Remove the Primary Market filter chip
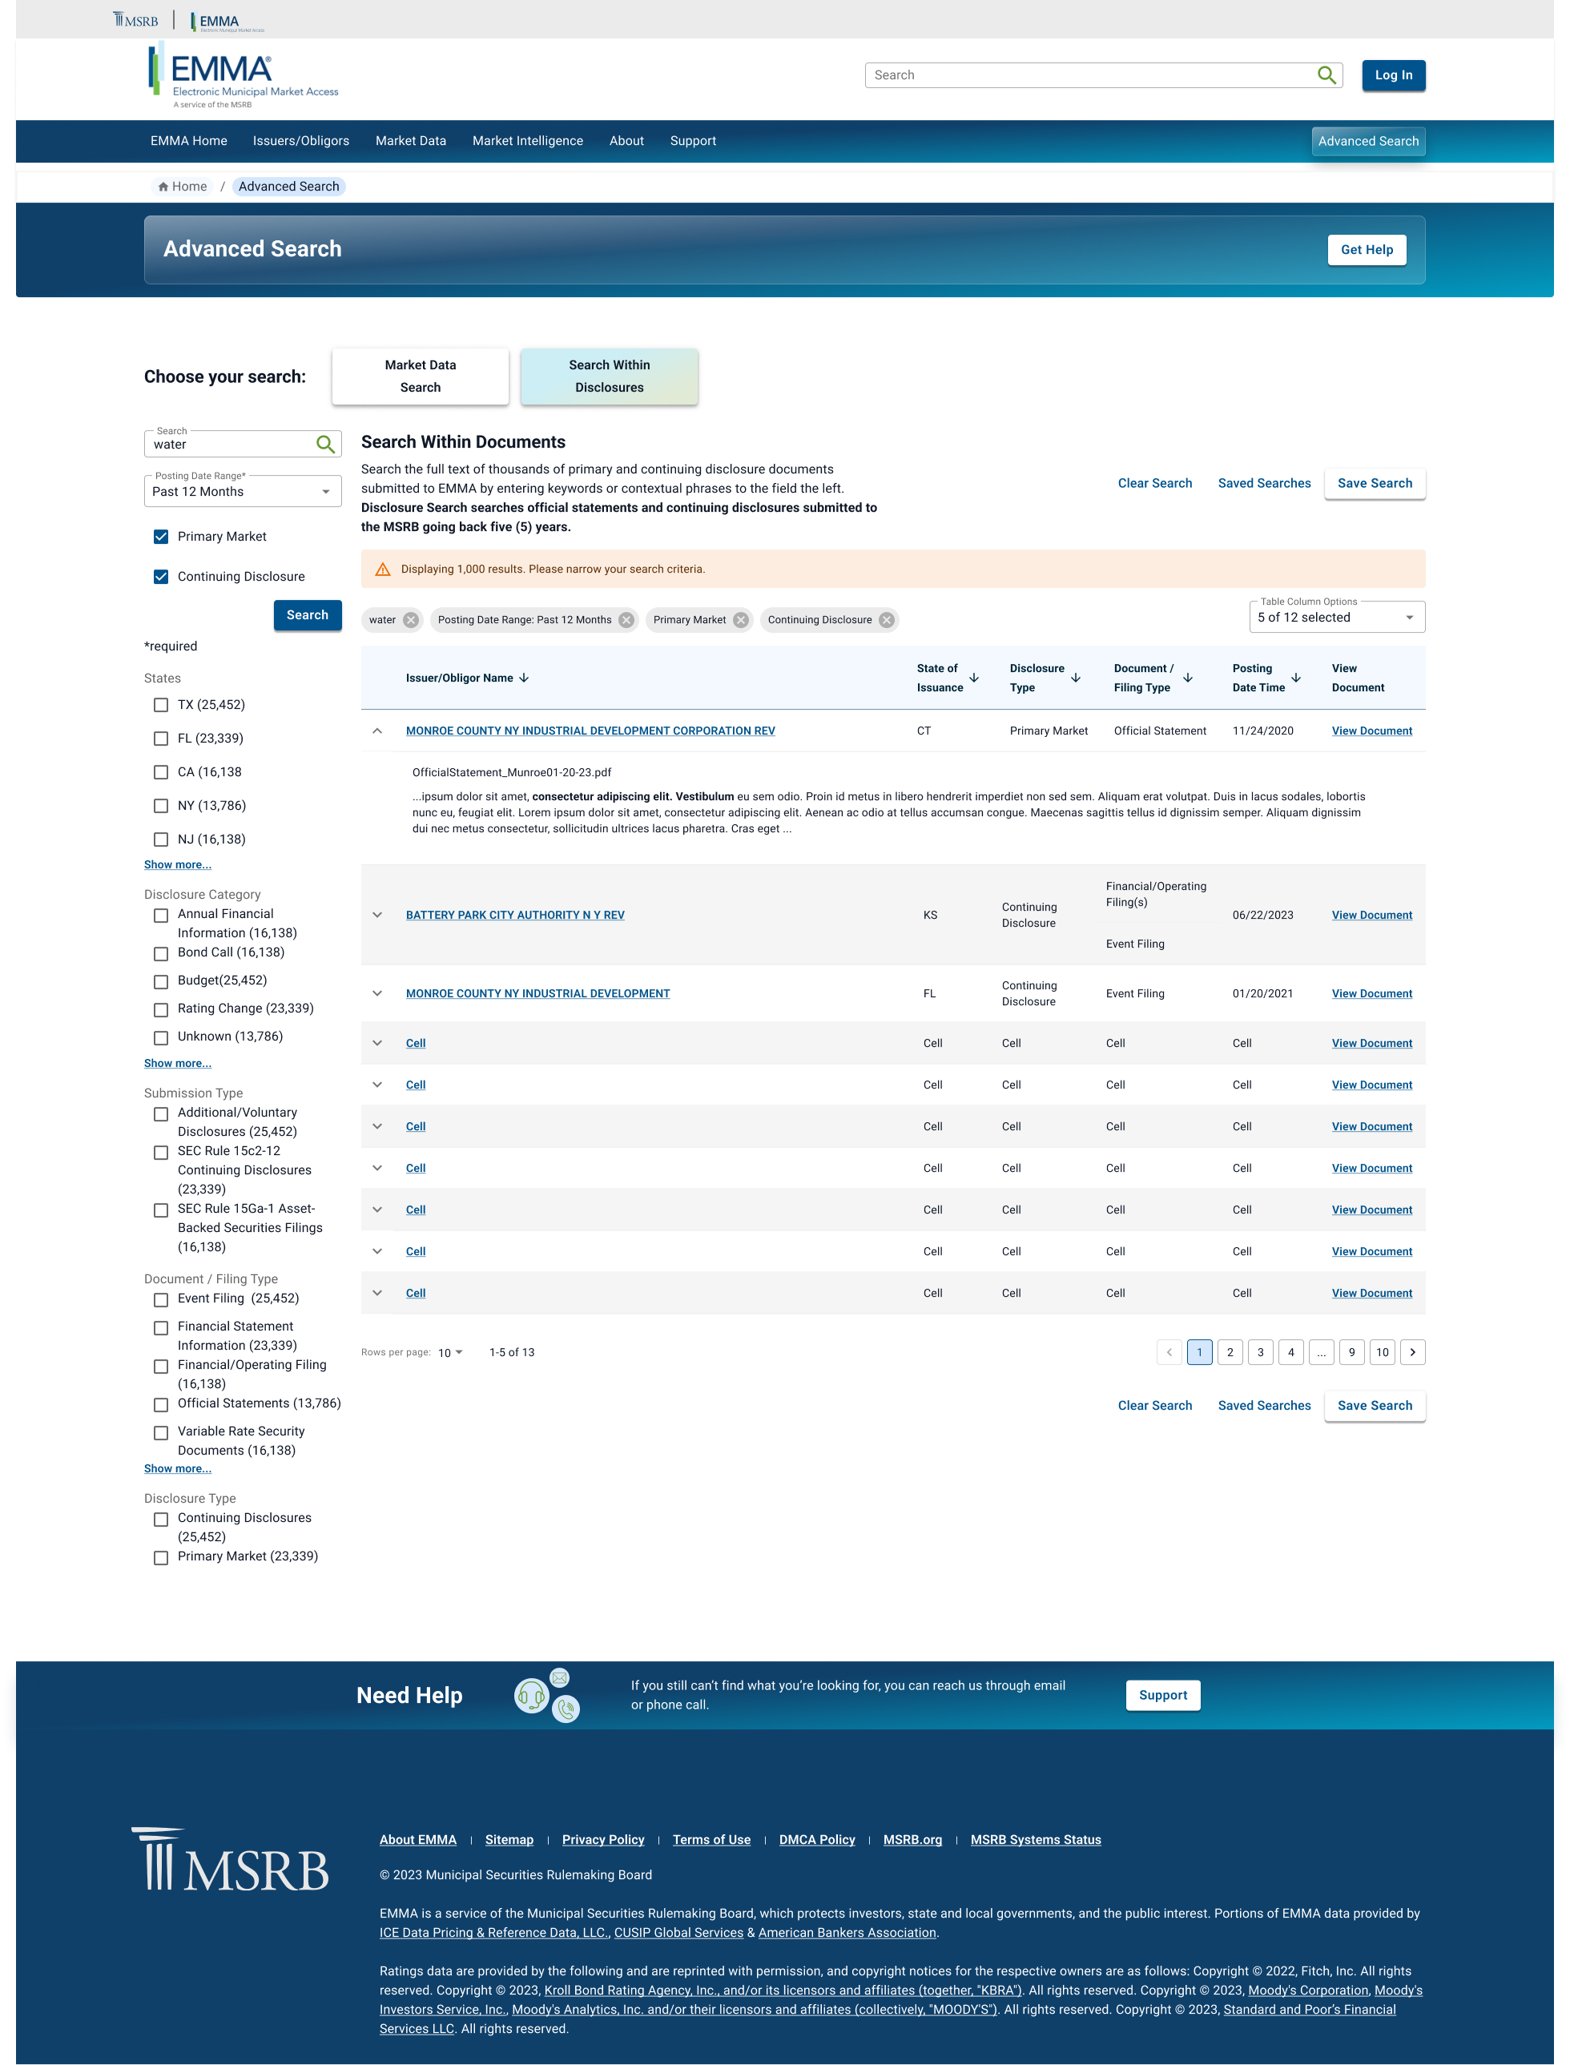Image resolution: width=1570 pixels, height=2065 pixels. (x=741, y=619)
